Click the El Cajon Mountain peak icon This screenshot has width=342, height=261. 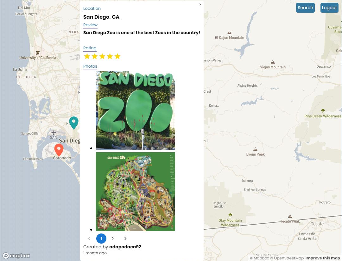coord(230,33)
